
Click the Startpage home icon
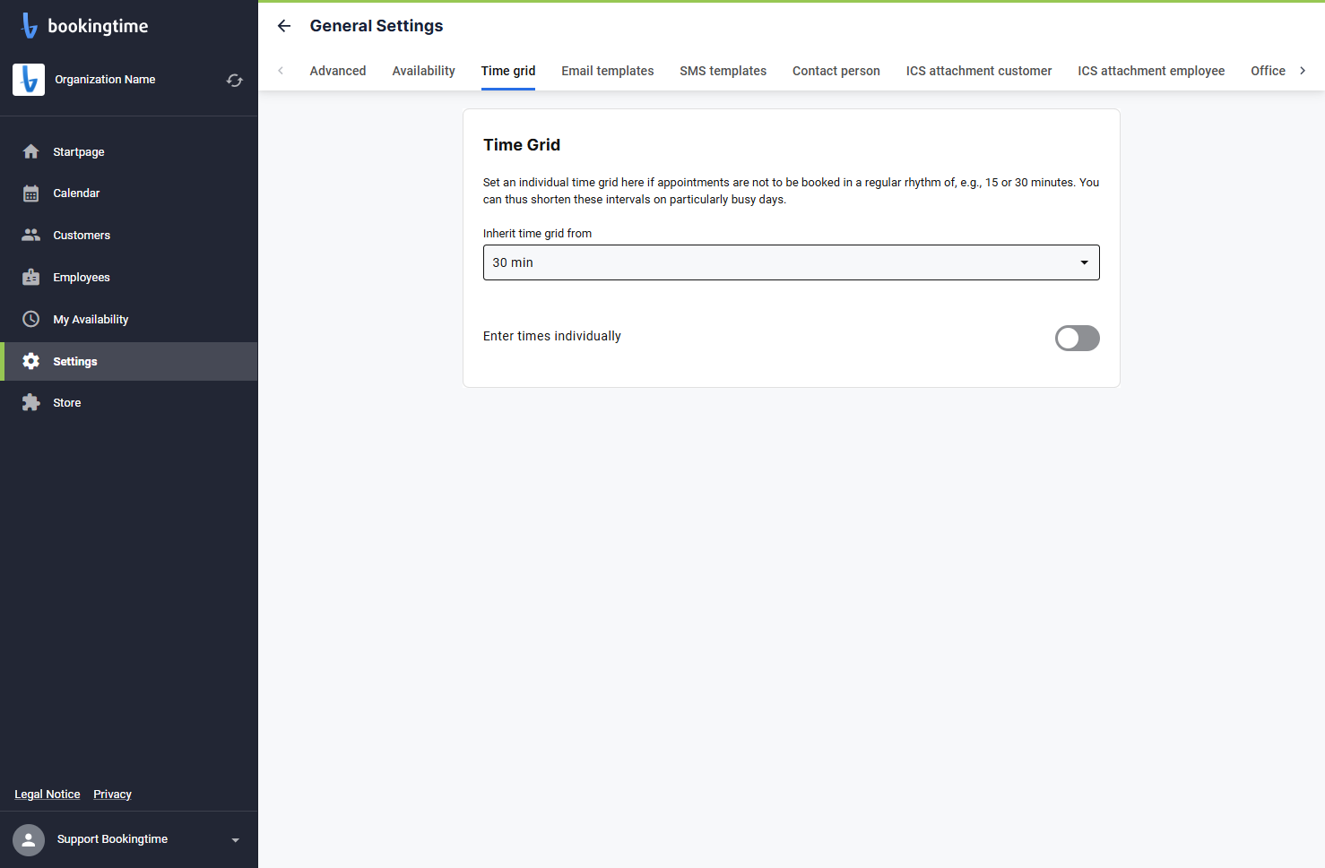coord(31,151)
